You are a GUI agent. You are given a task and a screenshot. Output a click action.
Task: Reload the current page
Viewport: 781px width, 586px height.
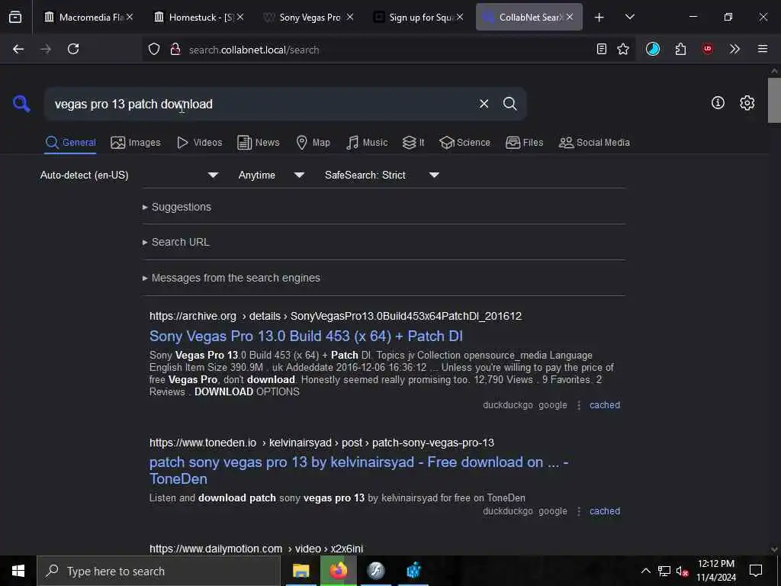73,49
